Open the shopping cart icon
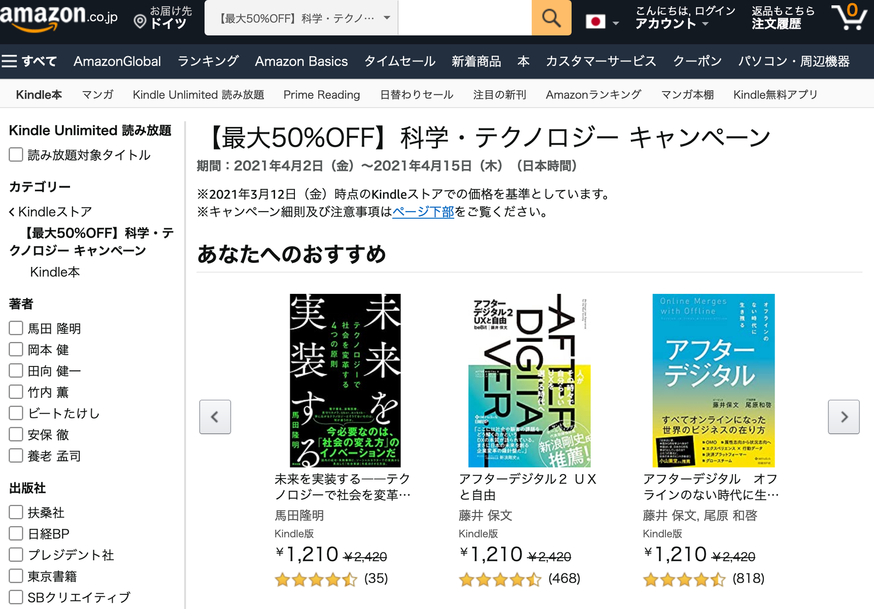 pos(850,17)
